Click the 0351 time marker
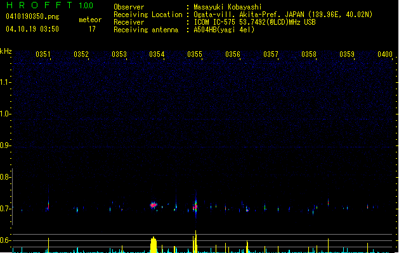This screenshot has width=399, height=253. pos(43,54)
